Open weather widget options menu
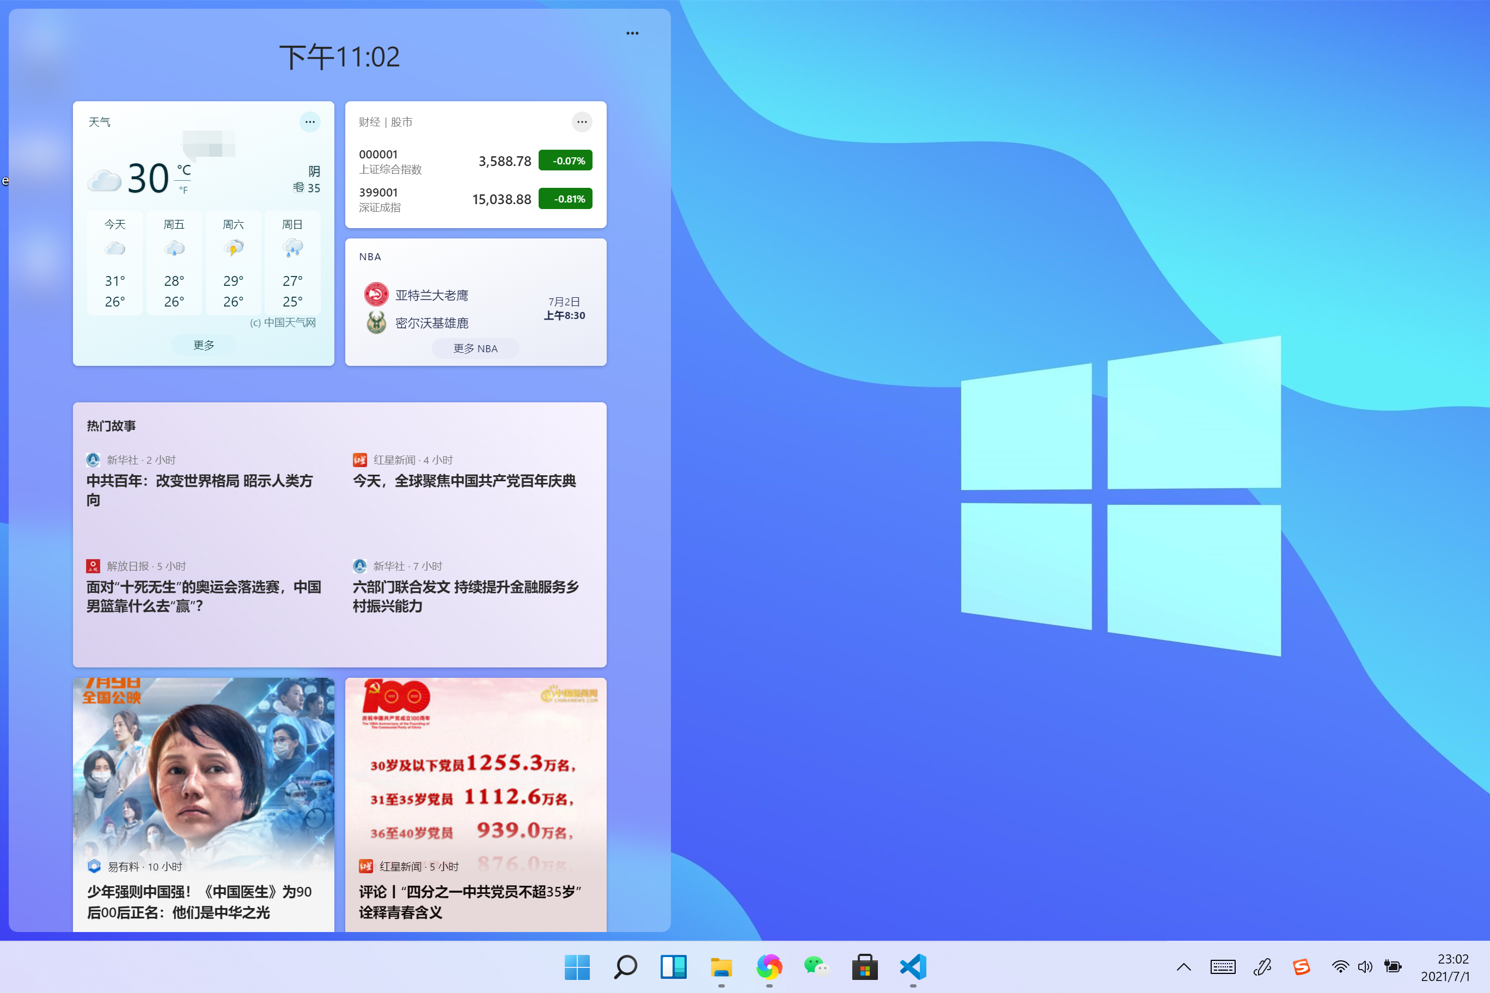This screenshot has height=993, width=1490. [310, 121]
